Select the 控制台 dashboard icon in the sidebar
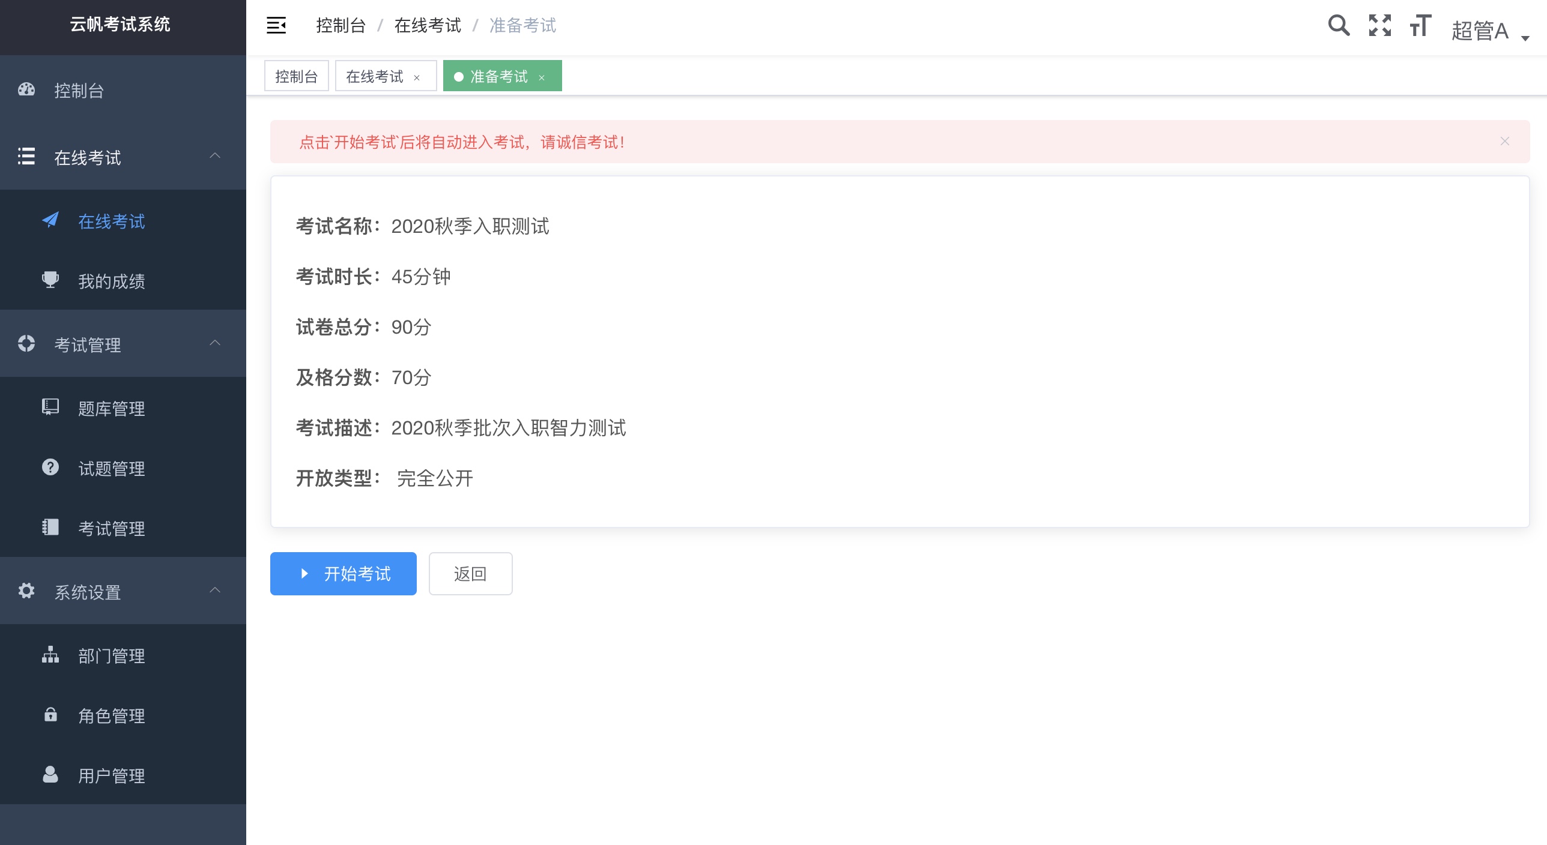Image resolution: width=1547 pixels, height=845 pixels. pyautogui.click(x=26, y=89)
